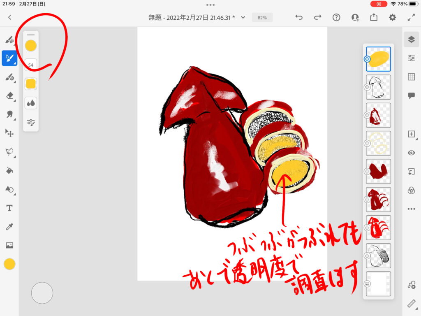The height and width of the screenshot is (316, 421).
Task: Open the app settings gear menu
Action: pyautogui.click(x=393, y=17)
